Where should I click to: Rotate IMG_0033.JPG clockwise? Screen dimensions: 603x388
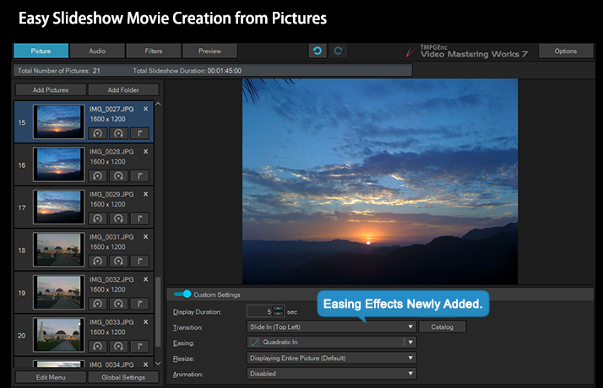[x=118, y=347]
